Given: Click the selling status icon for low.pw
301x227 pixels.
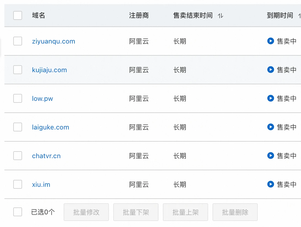Looking at the screenshot, I should coord(270,98).
